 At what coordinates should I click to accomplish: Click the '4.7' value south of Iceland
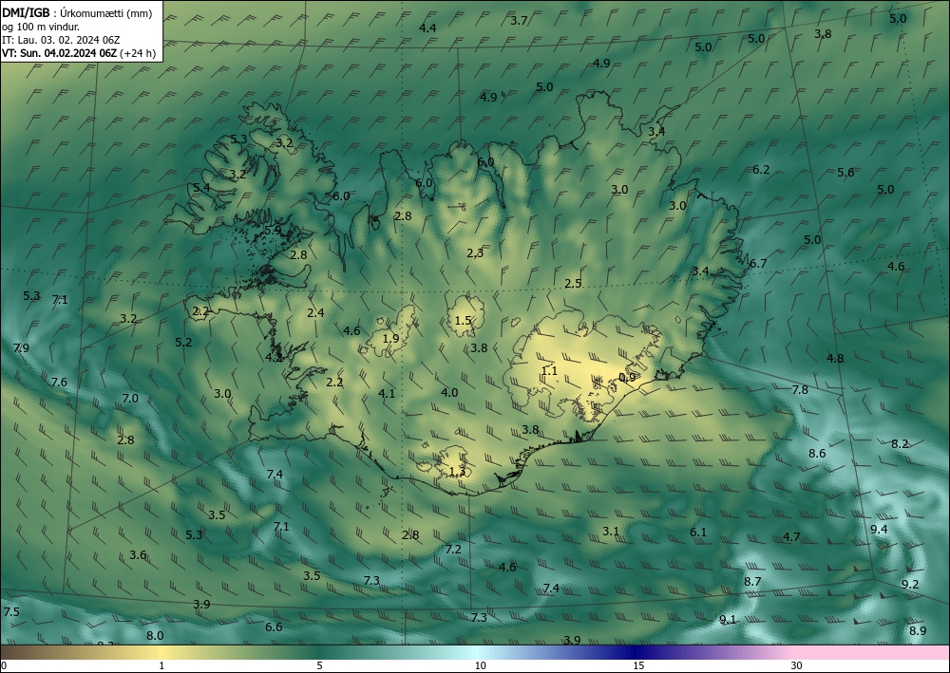pos(791,537)
